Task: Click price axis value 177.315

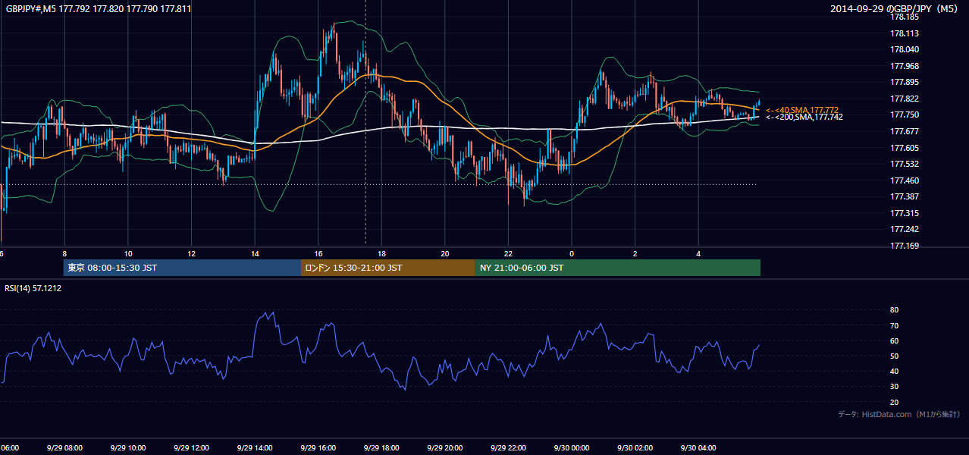Action: 905,213
